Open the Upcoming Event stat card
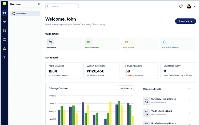Image resolution: width=200 pixels, height=126 pixels. [x=178, y=70]
